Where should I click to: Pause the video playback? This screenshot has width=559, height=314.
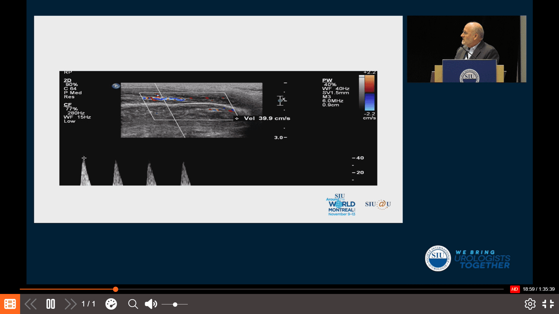[x=51, y=304]
